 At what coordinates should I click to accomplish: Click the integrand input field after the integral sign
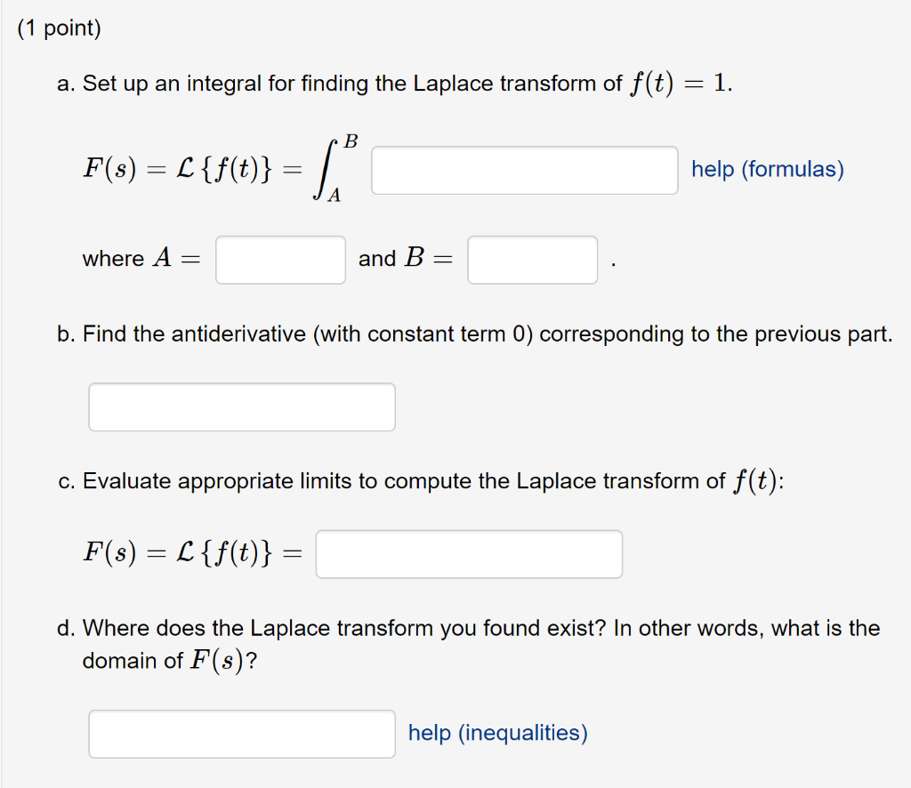pos(524,170)
